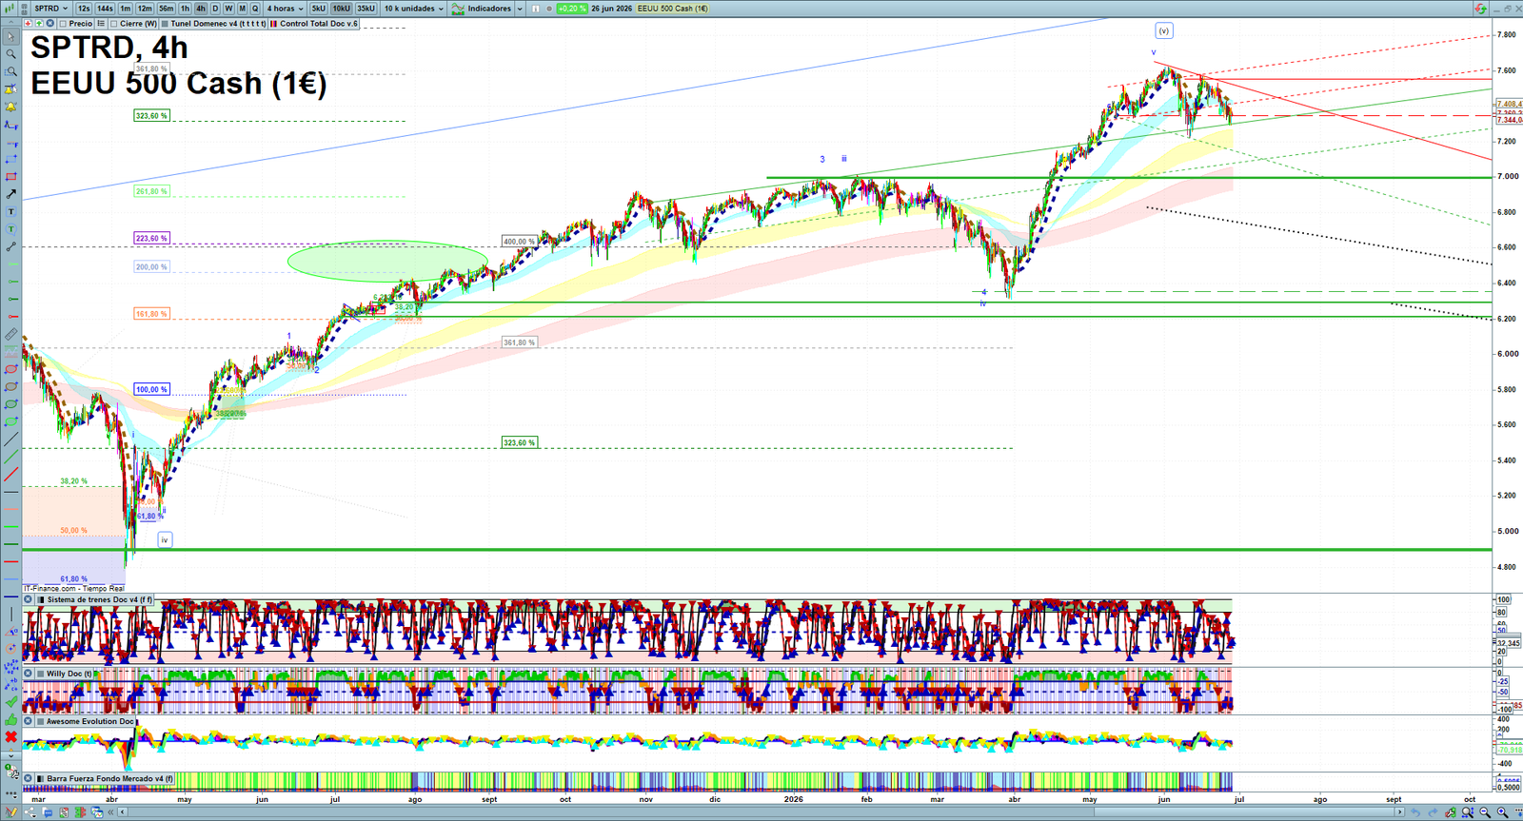This screenshot has height=821, width=1523.
Task: Select the black arrow drawing tool
Action: [x=11, y=194]
